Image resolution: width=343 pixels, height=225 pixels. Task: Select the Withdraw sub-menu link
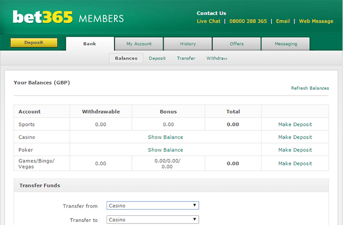[217, 58]
